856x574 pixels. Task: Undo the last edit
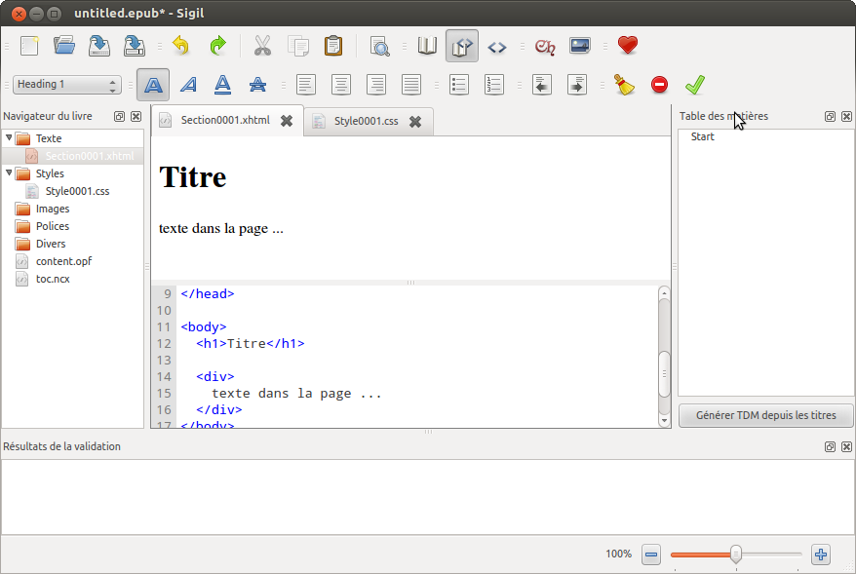180,46
